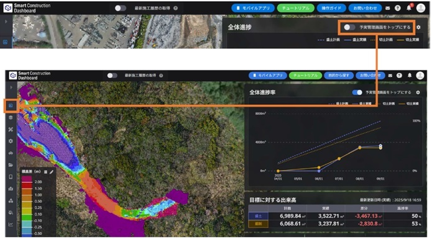Click list icon in 標高差 legend header

45,172
